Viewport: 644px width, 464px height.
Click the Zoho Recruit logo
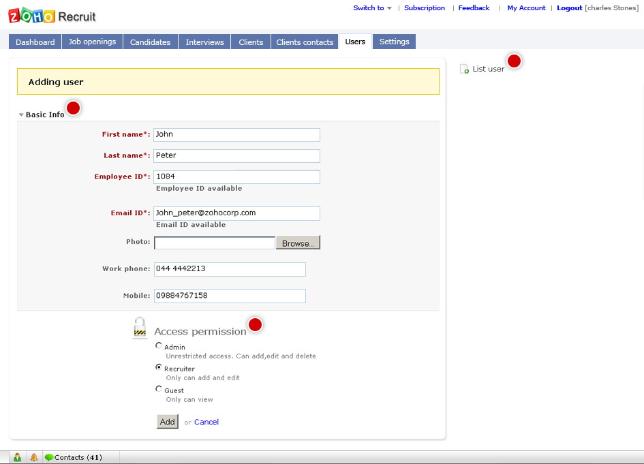52,16
